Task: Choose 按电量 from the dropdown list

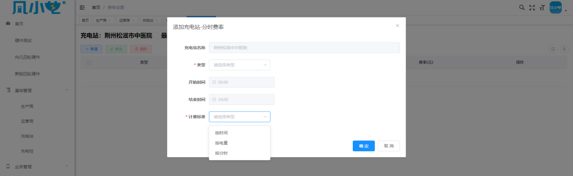Action: 240,143
